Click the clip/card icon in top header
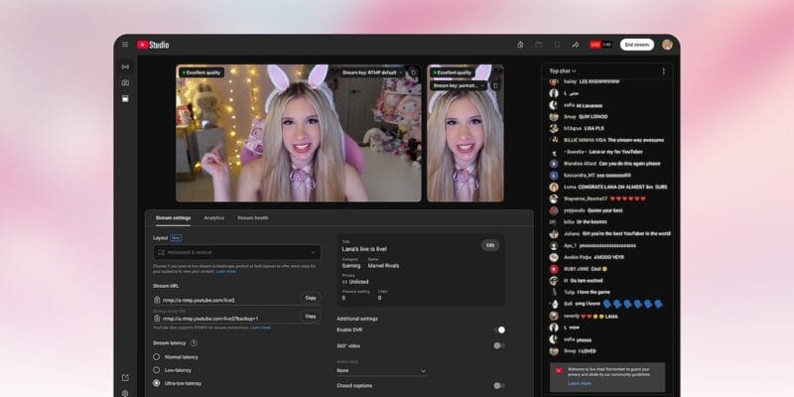This screenshot has height=397, width=794. 538,45
